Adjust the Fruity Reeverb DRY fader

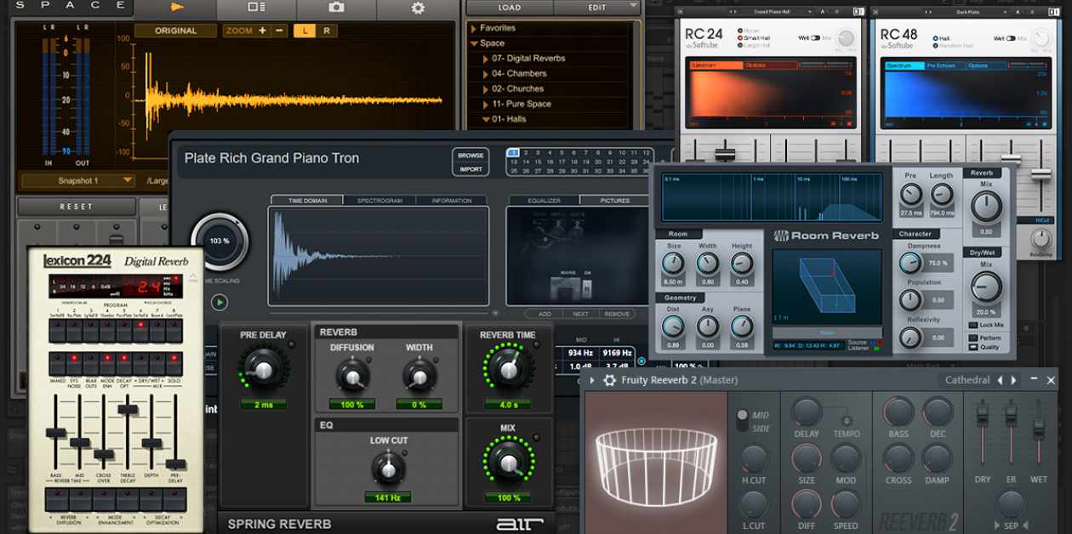pyautogui.click(x=983, y=414)
